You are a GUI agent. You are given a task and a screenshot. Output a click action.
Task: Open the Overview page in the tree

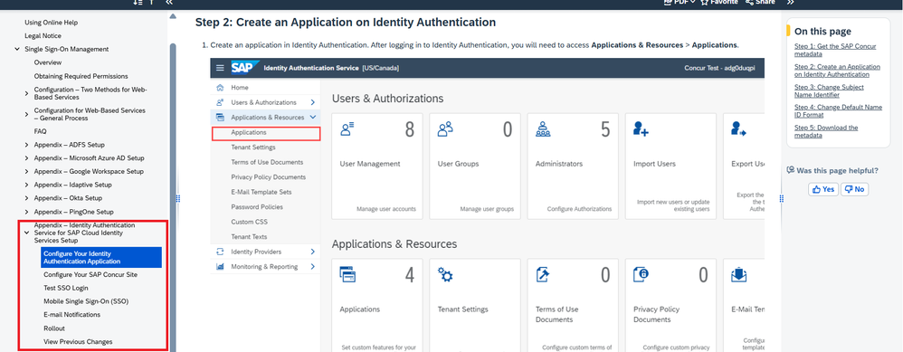click(48, 62)
